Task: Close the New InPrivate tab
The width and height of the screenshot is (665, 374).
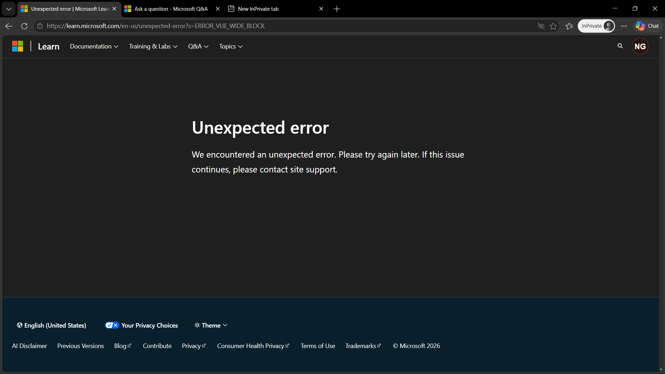Action: coord(321,9)
